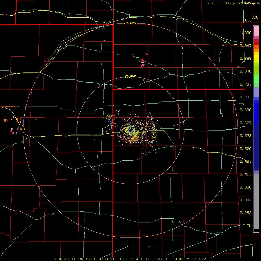261x261 pixels.
Task: Click the 0.947 scale value
Action: click(x=246, y=46)
